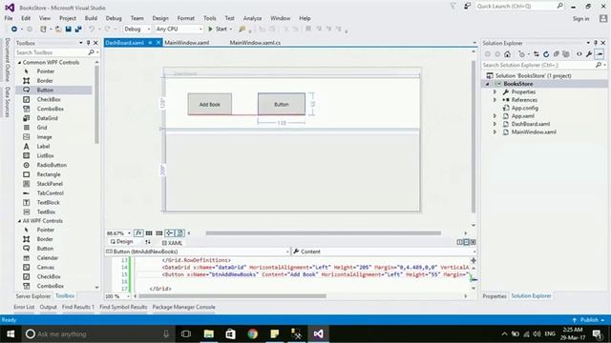The height and width of the screenshot is (343, 611).
Task: Click Collapse All icon in Solution Explorer
Action: pos(556,54)
